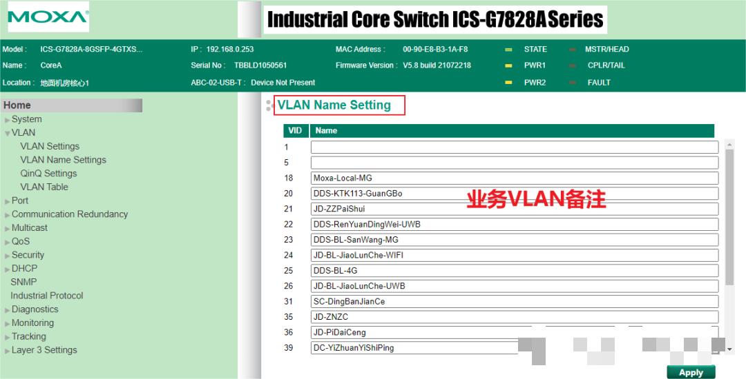Click the CPLR/TAIL LED indicator
The width and height of the screenshot is (746, 379).
pos(573,66)
